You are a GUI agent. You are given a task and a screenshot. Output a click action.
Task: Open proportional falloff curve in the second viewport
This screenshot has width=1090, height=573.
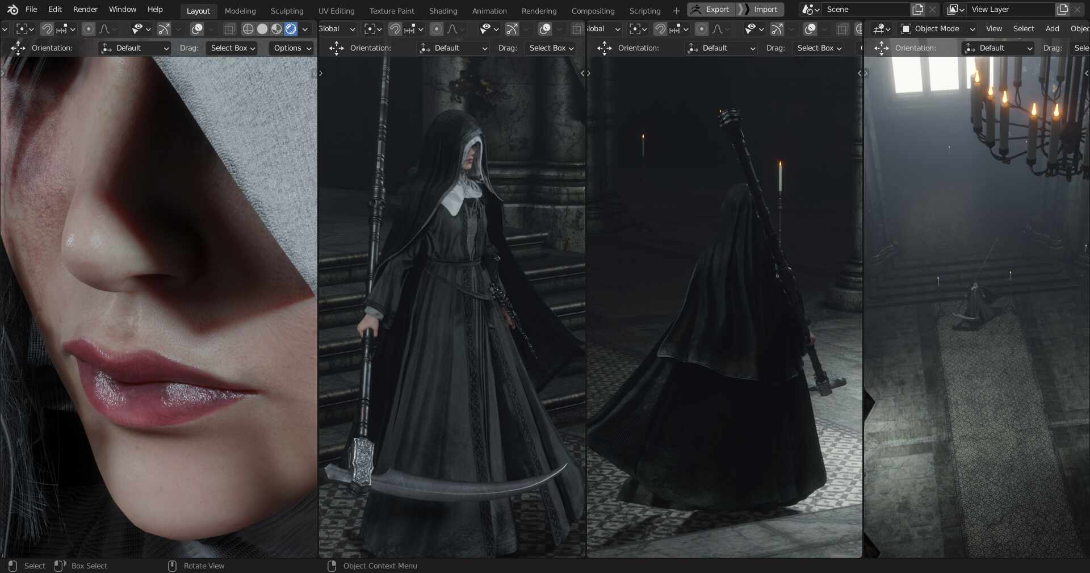point(456,29)
